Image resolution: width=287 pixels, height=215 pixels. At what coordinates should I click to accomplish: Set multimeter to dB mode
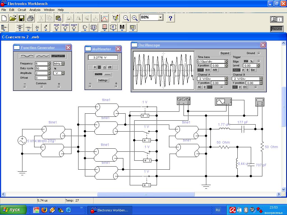(110, 67)
